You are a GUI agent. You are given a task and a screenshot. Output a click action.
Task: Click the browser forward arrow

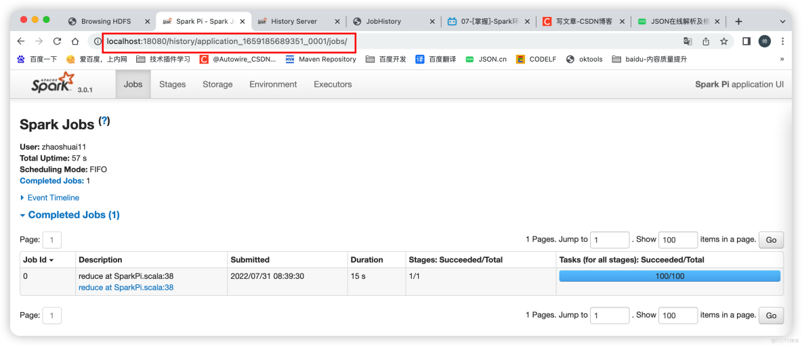[x=39, y=41]
